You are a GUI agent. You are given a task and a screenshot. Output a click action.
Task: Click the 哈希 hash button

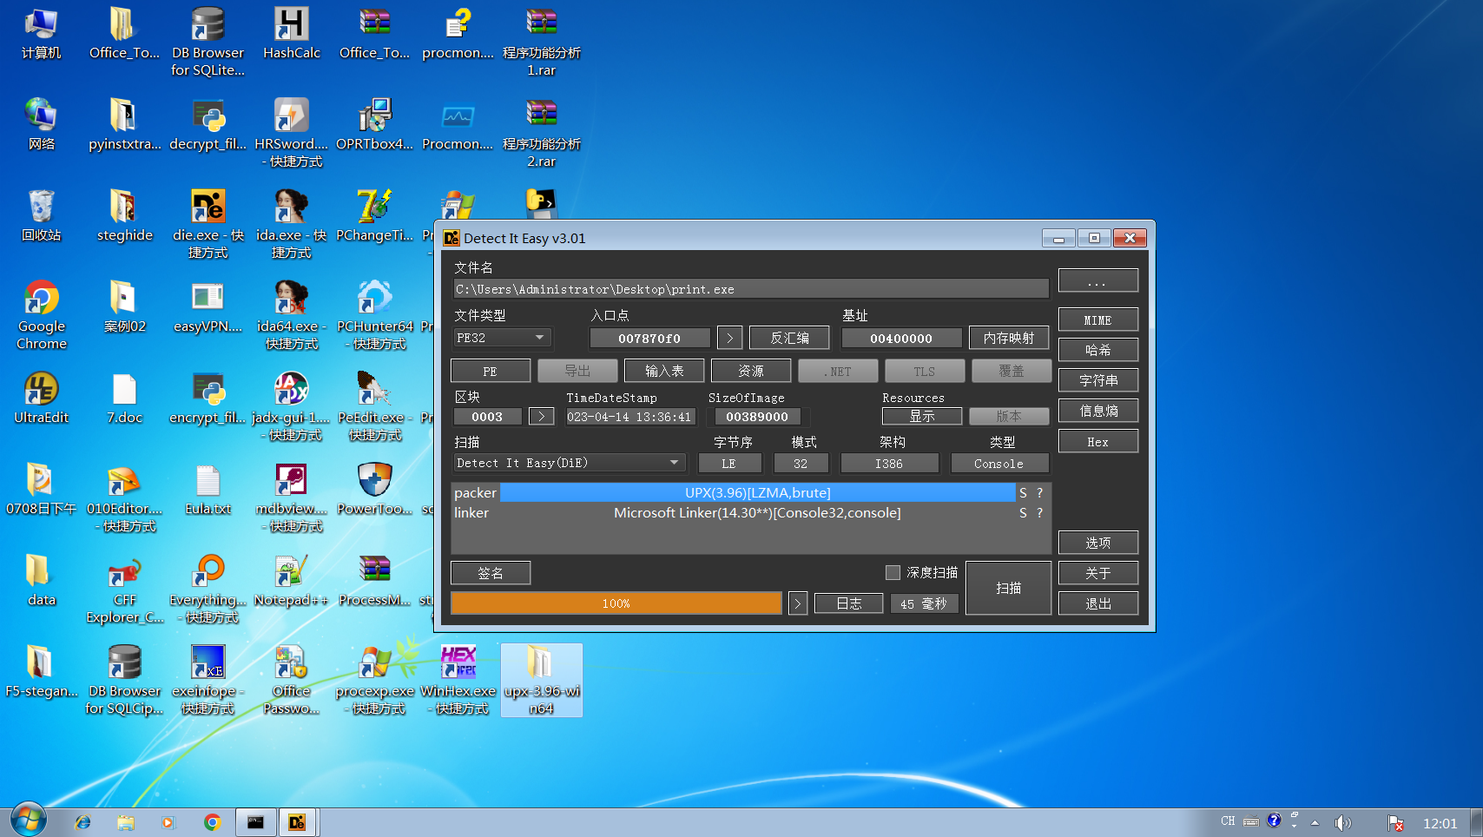click(x=1097, y=350)
